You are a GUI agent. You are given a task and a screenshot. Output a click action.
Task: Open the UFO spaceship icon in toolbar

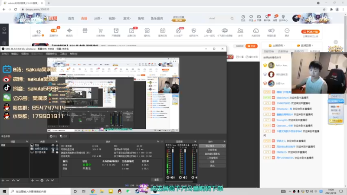(x=225, y=30)
